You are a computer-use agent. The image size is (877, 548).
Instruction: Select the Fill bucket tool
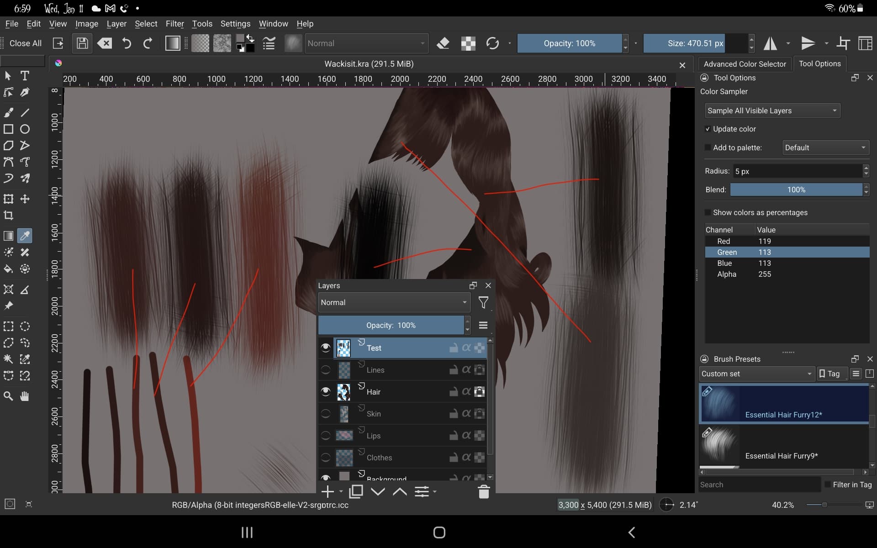tap(8, 269)
